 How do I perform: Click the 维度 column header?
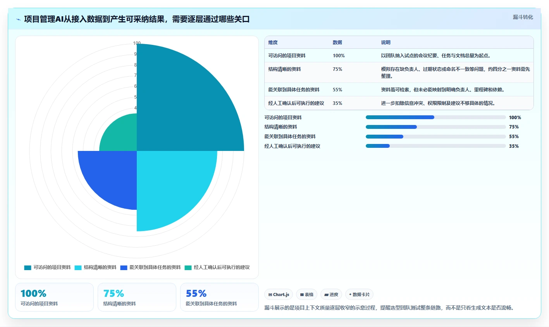[273, 43]
